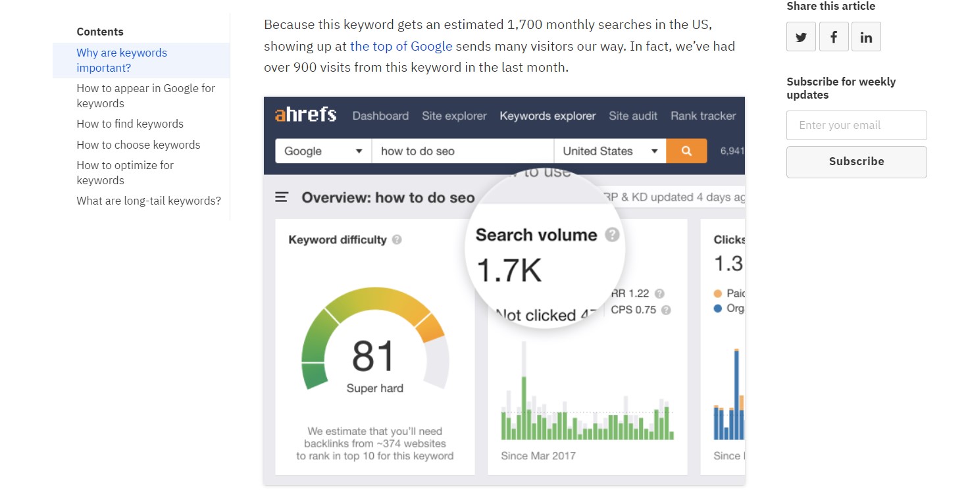Click the 'how to do seo' search field

coord(463,151)
